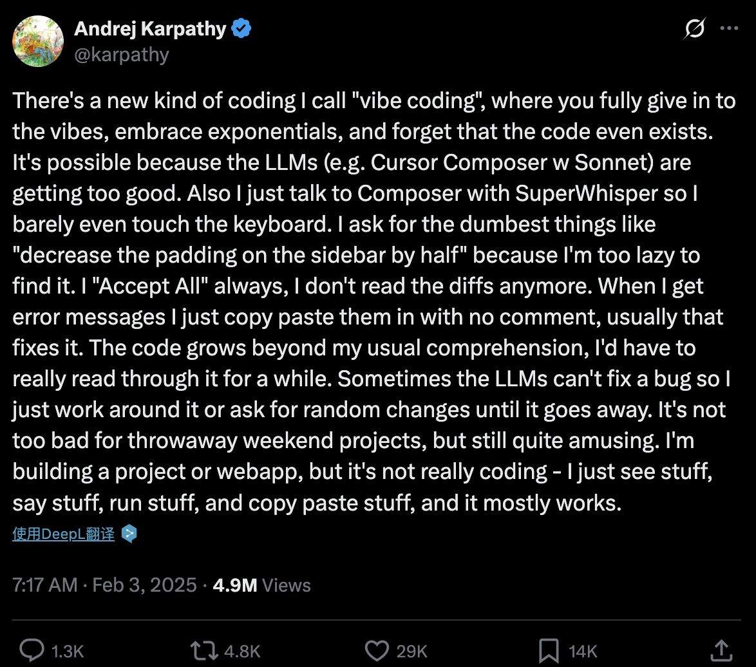This screenshot has height=667, width=756.
Task: Click the DeepL translator icon
Action: pyautogui.click(x=128, y=534)
